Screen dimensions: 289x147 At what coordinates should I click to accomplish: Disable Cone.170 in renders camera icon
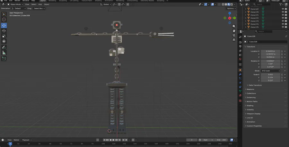(x=286, y=12)
